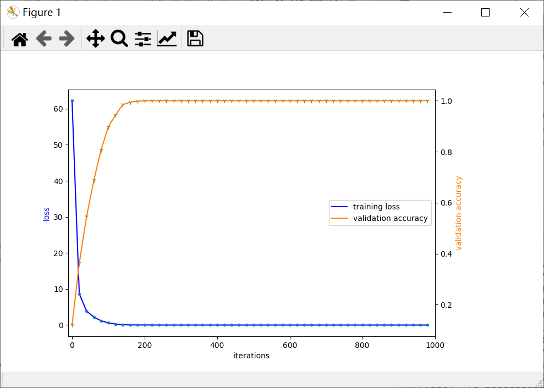Reset plot to original Home view
Viewport: 544px width, 388px height.
20,38
